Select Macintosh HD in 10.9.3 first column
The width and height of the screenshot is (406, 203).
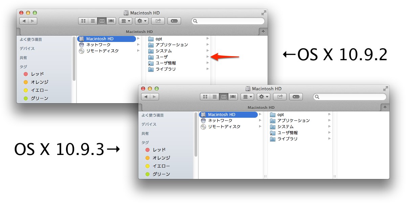click(x=228, y=115)
